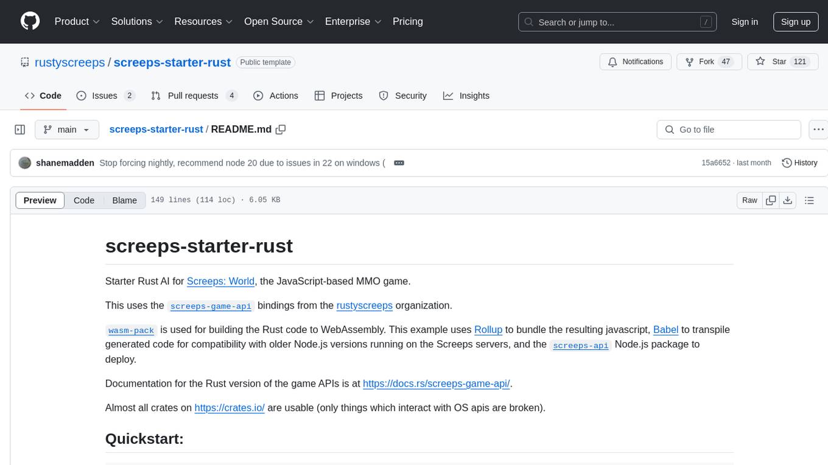Click the Quickstart heading
The height and width of the screenshot is (465, 828).
click(x=144, y=438)
